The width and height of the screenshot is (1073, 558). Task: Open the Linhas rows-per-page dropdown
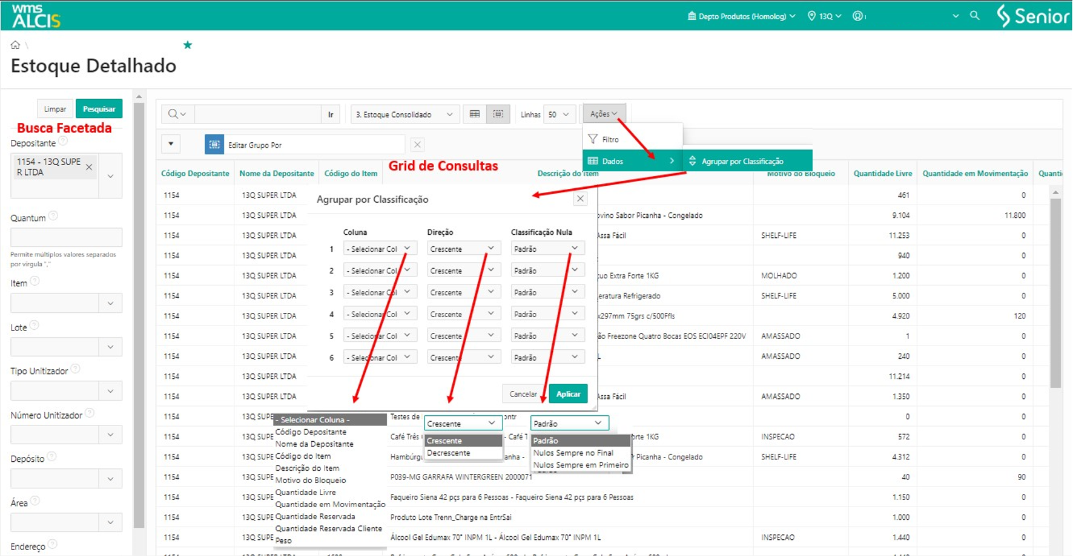pos(559,114)
